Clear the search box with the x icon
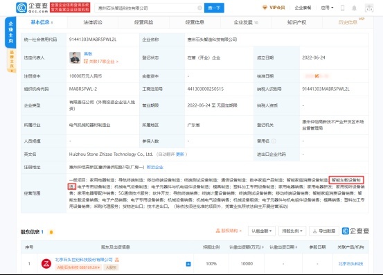 pyautogui.click(x=199, y=8)
